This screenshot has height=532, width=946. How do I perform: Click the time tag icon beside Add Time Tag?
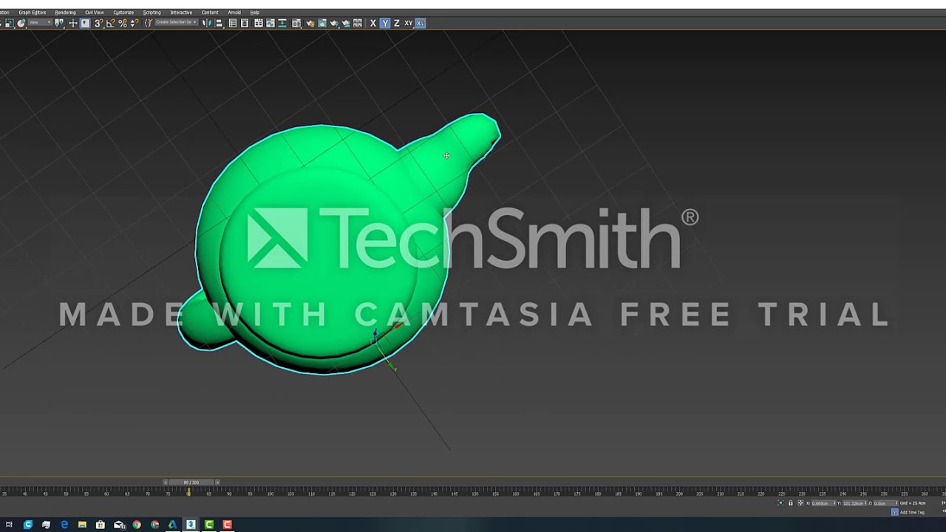point(895,512)
